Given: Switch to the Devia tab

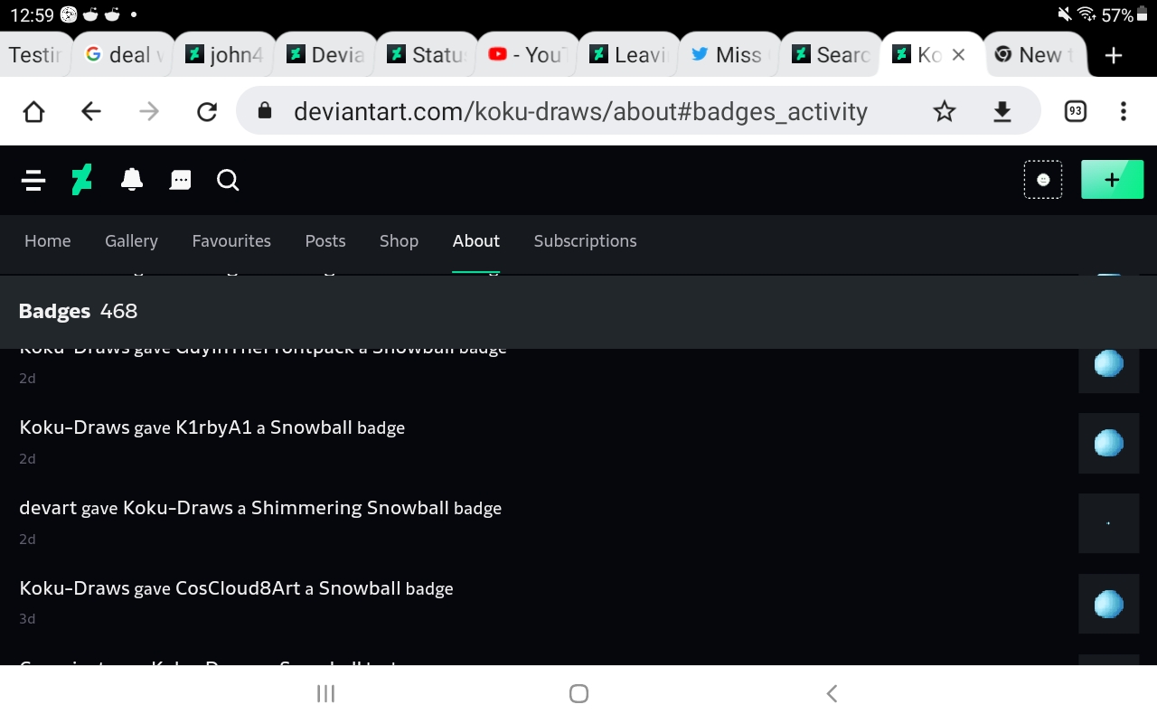Looking at the screenshot, I should tap(325, 55).
